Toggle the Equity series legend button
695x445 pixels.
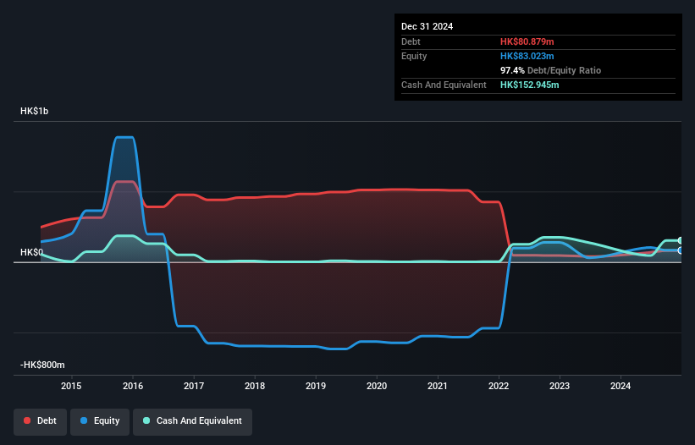pos(100,421)
